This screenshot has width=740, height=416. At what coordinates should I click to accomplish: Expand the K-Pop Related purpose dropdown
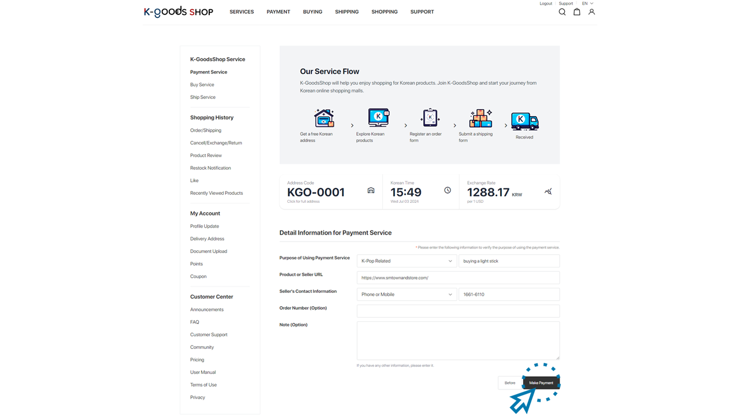pos(406,261)
